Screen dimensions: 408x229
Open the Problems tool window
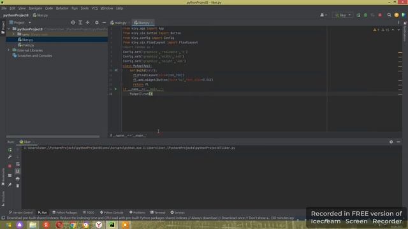137,212
